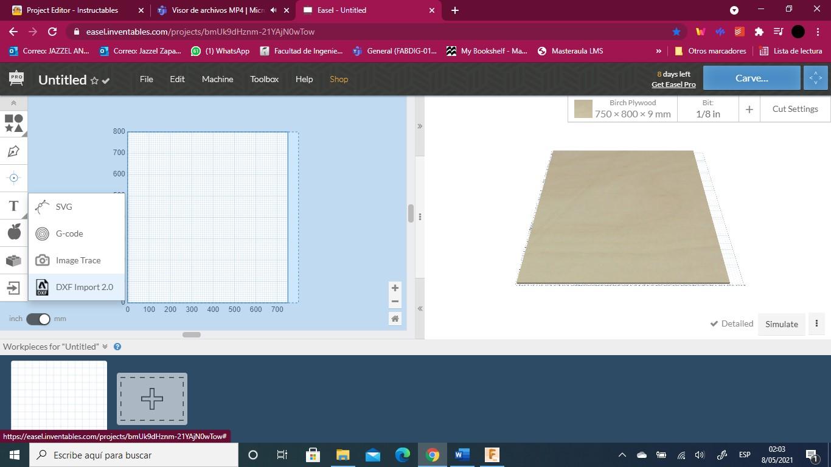Open the Design Library brick icon
The width and height of the screenshot is (831, 467).
click(12, 260)
